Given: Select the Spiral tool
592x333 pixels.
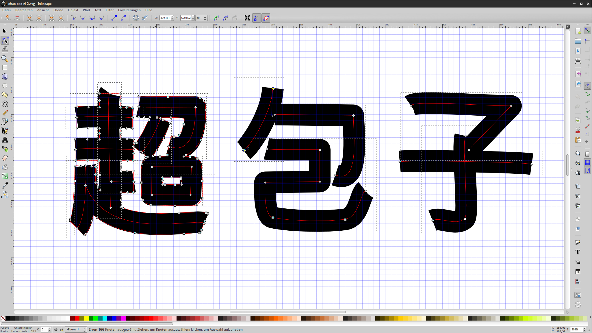Looking at the screenshot, I should [x=5, y=104].
